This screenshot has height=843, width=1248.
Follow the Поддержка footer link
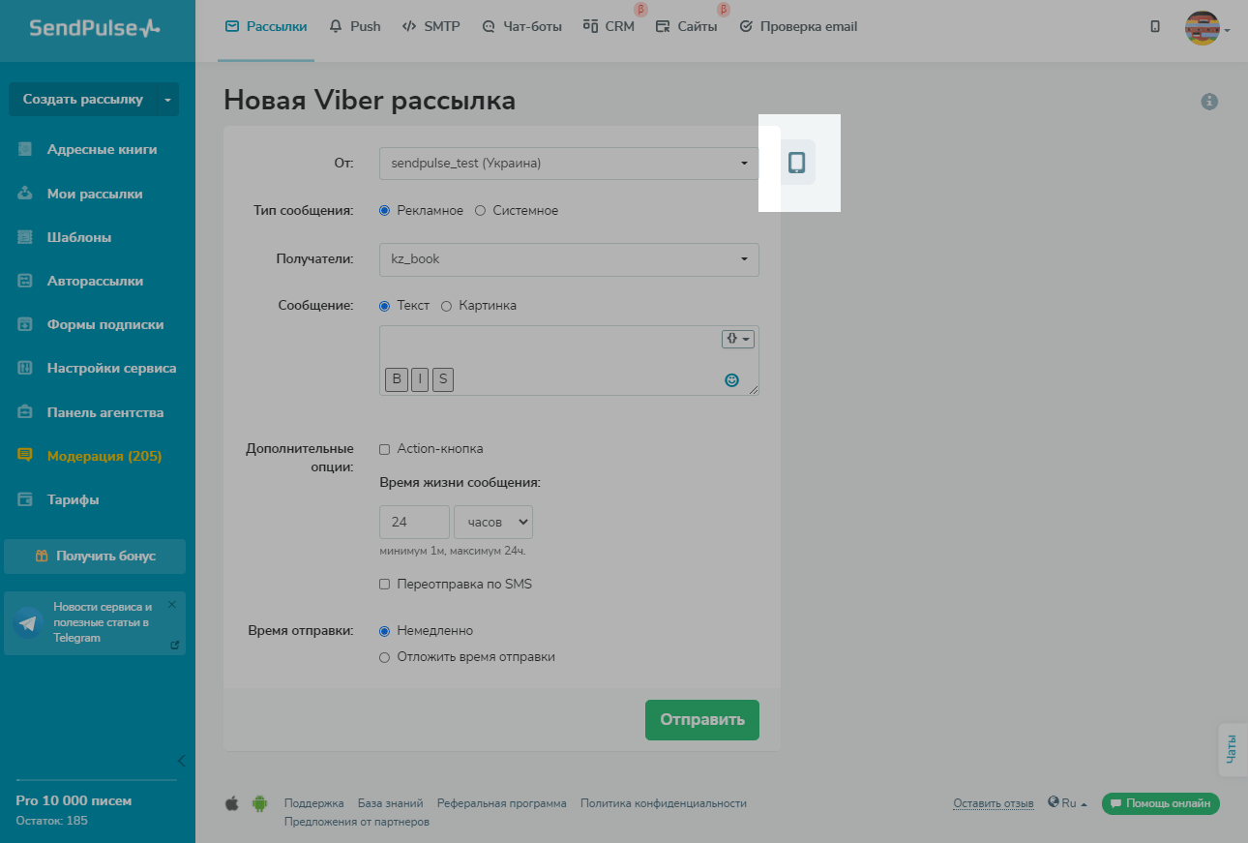(x=314, y=803)
